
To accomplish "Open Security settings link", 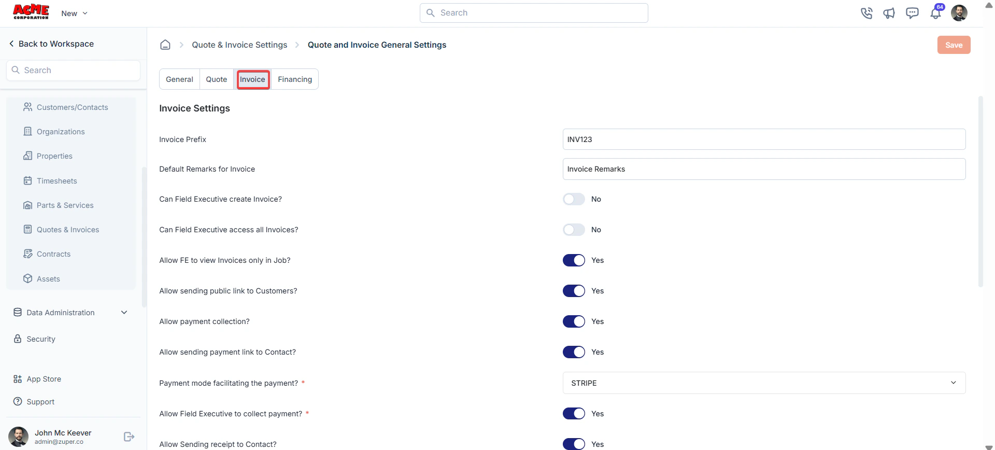I will pyautogui.click(x=41, y=339).
